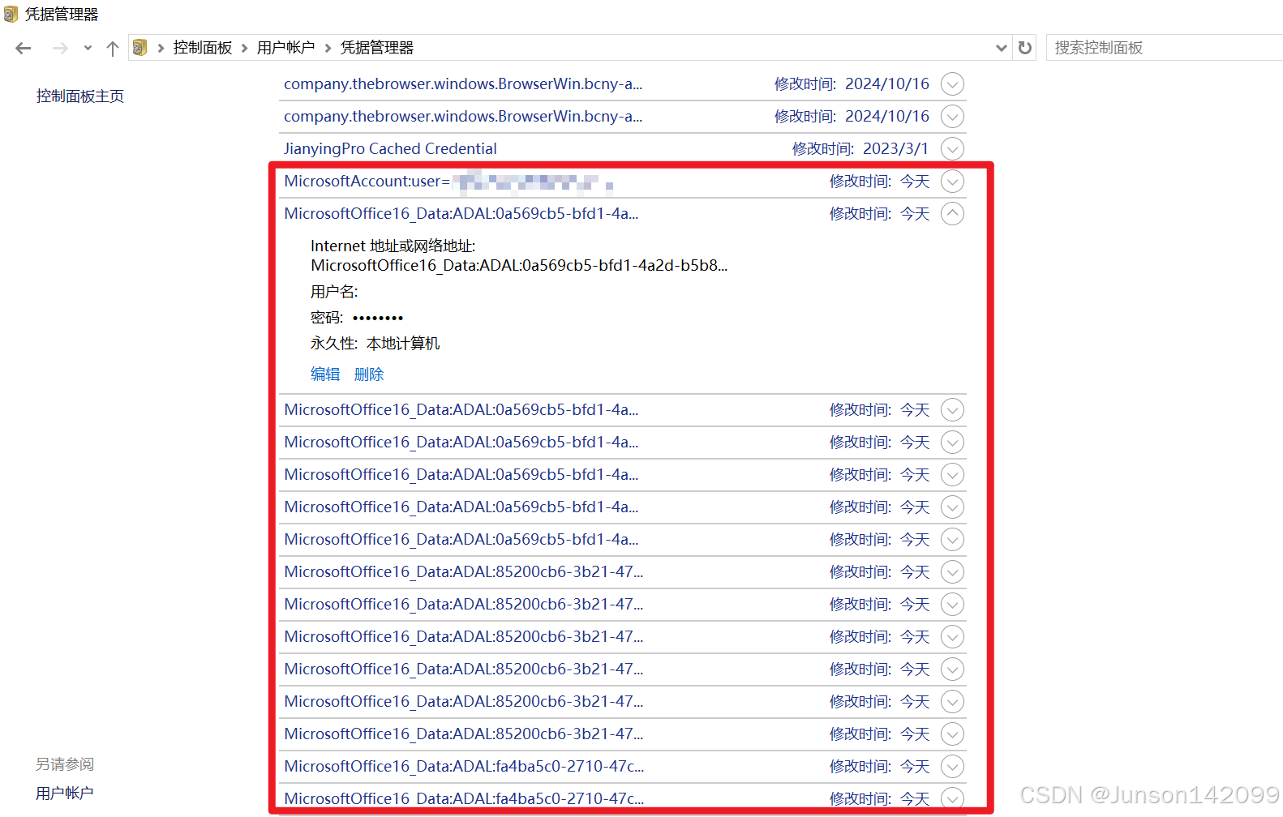Open the recent locations dropdown arrow

[88, 48]
